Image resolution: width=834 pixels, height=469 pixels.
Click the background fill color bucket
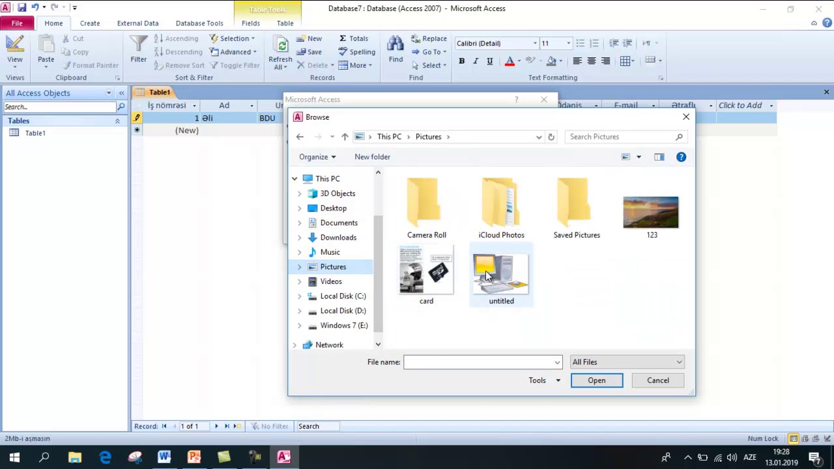[551, 61]
